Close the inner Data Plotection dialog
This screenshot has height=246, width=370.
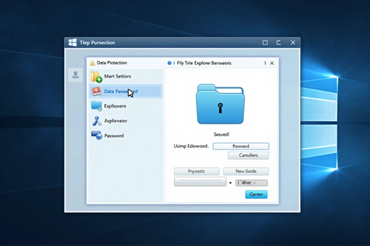[x=272, y=63]
